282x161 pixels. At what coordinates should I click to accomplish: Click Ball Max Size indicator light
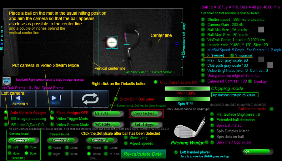pos(203,34)
